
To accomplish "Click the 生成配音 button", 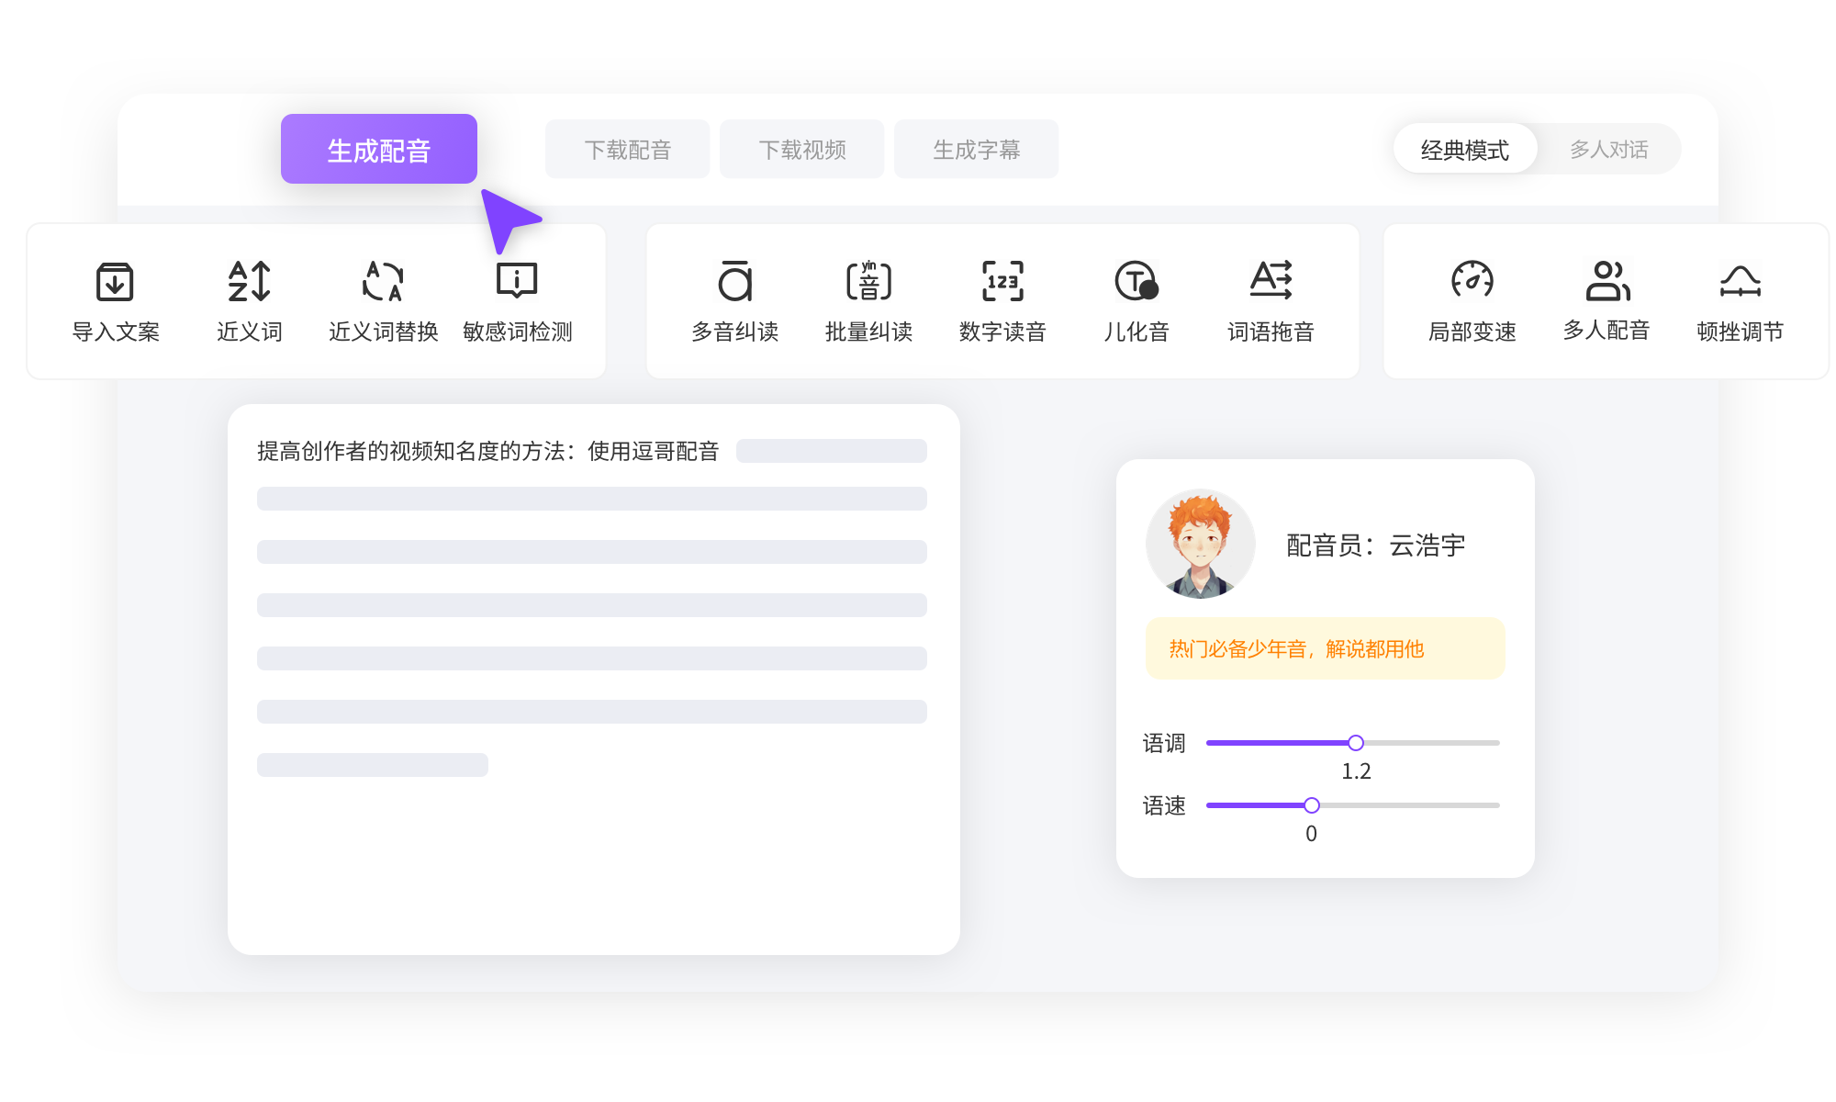I will tap(378, 149).
